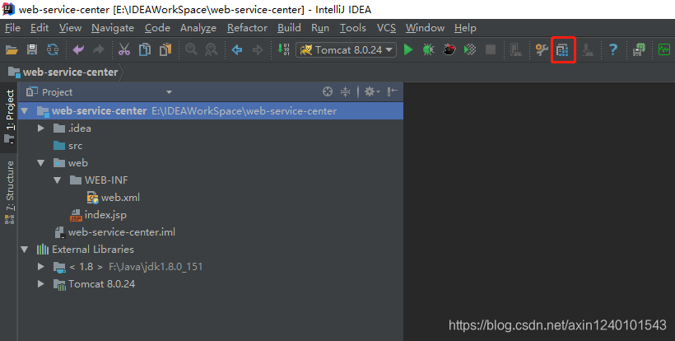
Task: Select the WEB-INF folder row
Action: 211,180
